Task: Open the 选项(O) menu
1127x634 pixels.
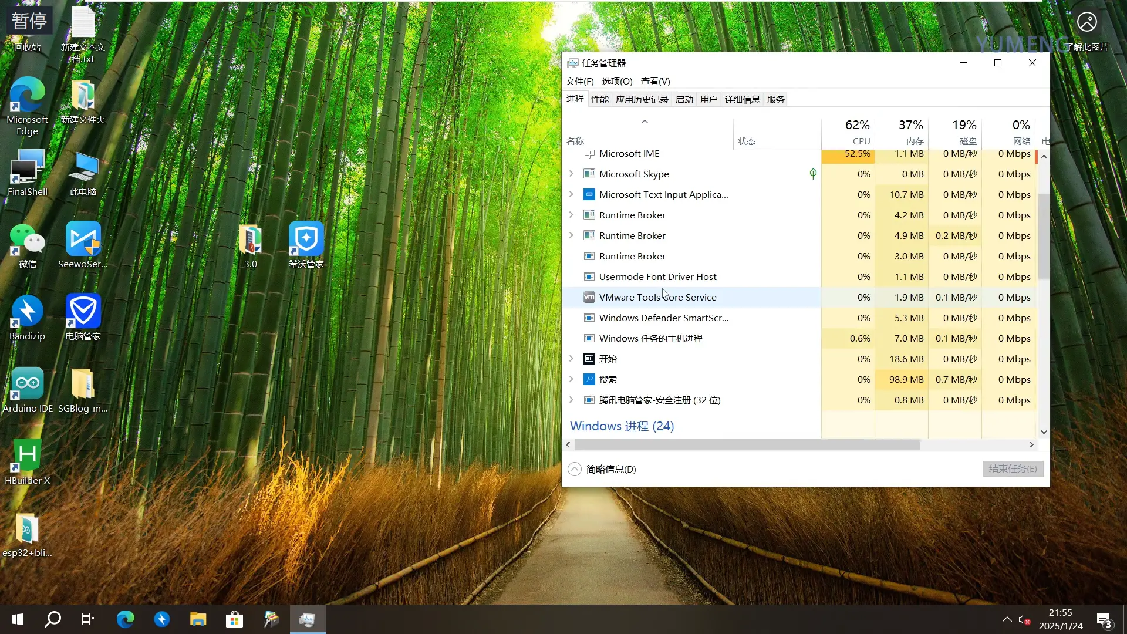Action: (x=616, y=82)
